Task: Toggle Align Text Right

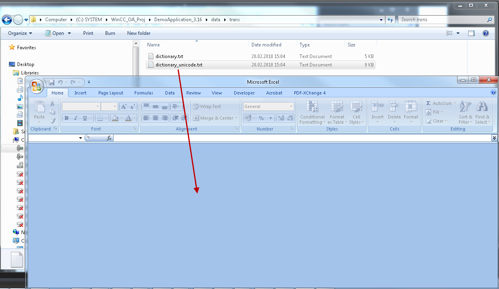Action: (164, 118)
